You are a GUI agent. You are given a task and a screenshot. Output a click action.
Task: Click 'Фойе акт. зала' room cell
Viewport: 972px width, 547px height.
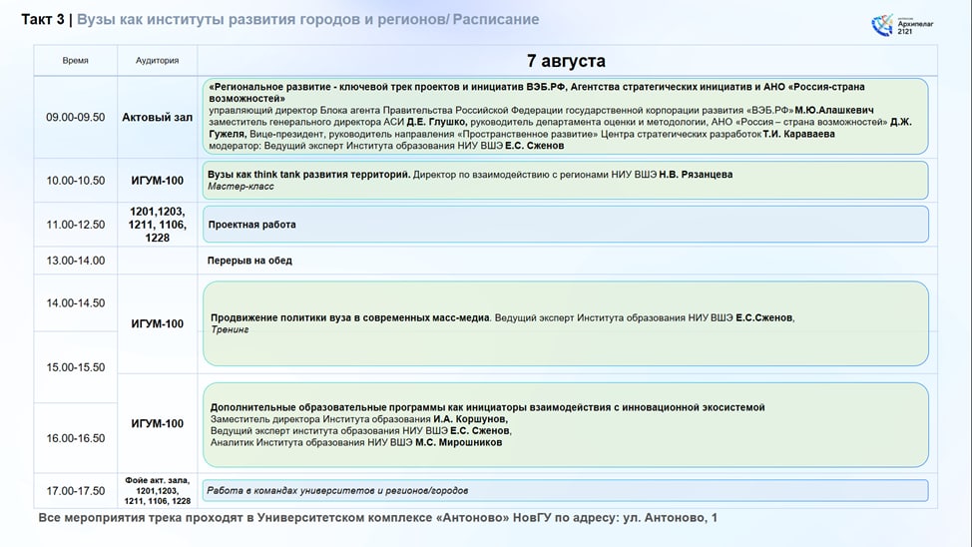tap(157, 490)
